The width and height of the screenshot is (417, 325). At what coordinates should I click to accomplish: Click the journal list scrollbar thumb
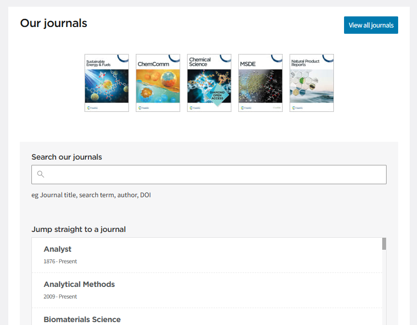coord(384,244)
